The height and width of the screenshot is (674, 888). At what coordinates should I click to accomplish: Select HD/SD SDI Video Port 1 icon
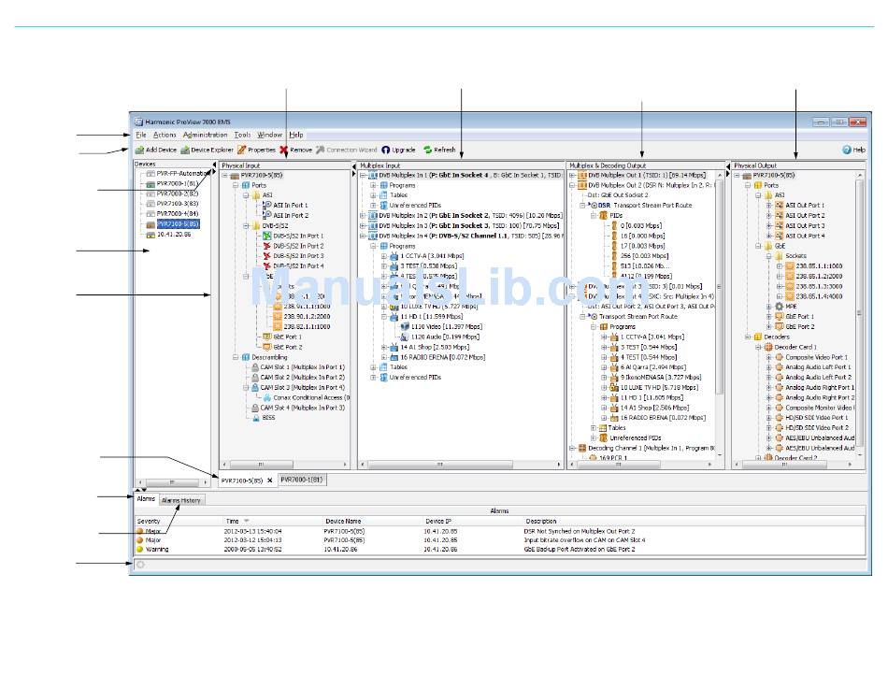click(x=780, y=418)
